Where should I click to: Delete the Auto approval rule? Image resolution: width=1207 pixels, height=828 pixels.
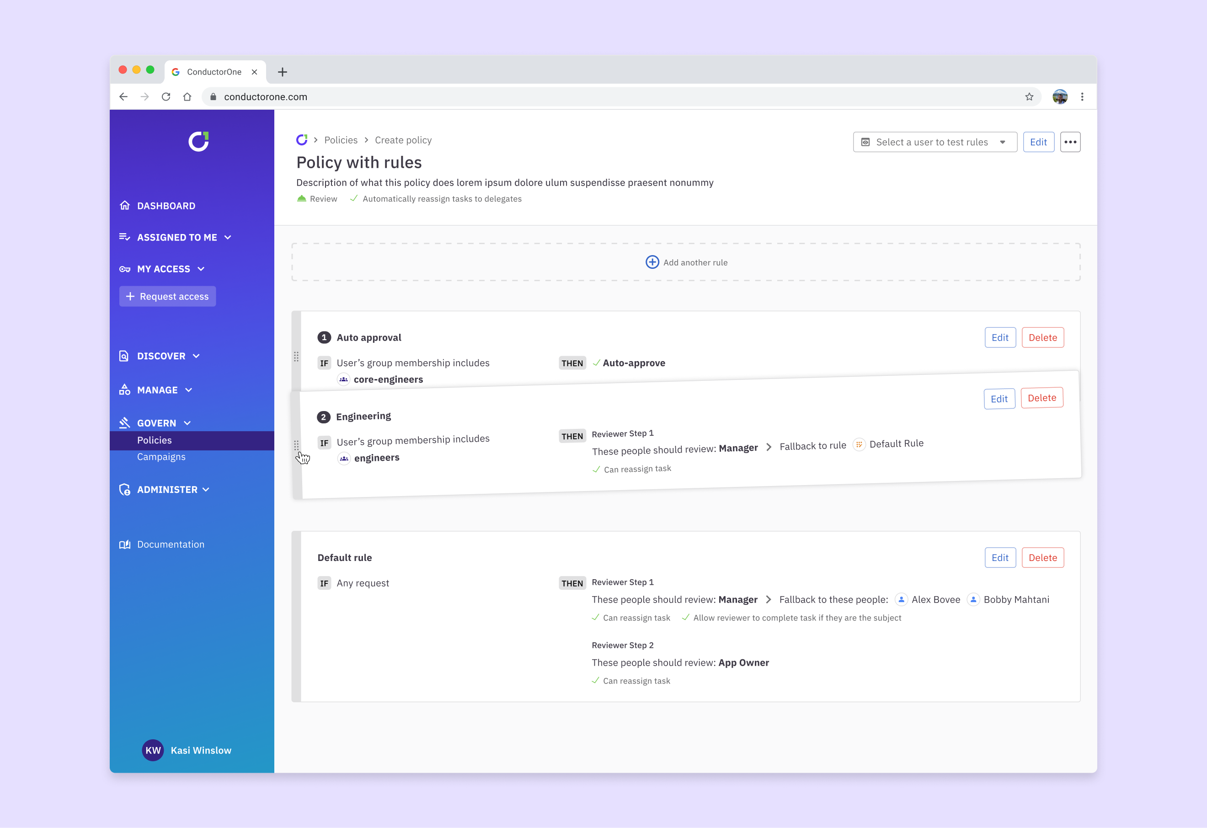pos(1042,337)
